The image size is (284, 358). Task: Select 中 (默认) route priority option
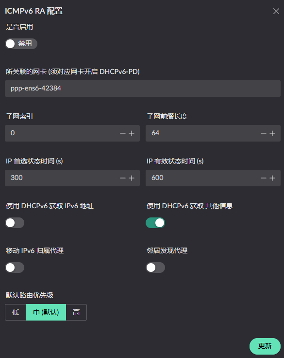tap(46, 312)
